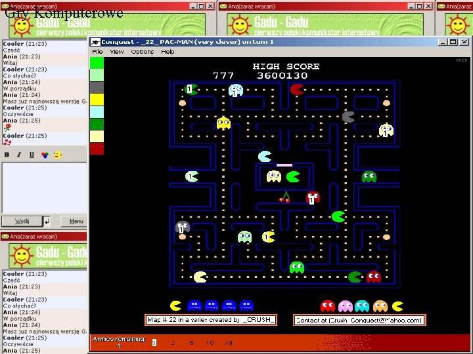Screen dimensions: 473x354
Task: Click the 'Contact at' email label
Action: tap(359, 320)
